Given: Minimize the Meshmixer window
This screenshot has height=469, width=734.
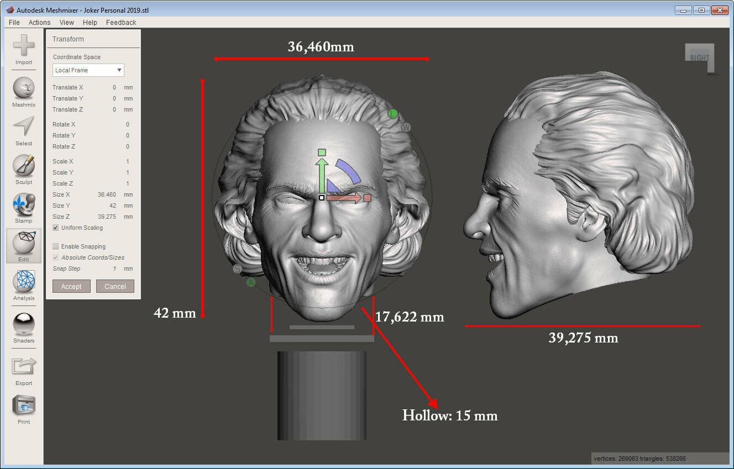Looking at the screenshot, I should (684, 10).
